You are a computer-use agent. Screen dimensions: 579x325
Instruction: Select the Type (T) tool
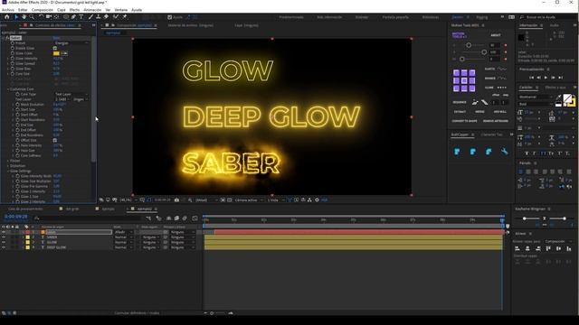point(81,17)
